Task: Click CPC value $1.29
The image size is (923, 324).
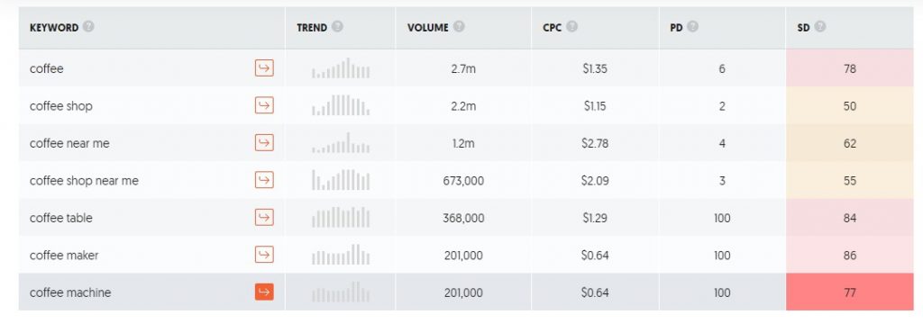Action: (x=595, y=218)
